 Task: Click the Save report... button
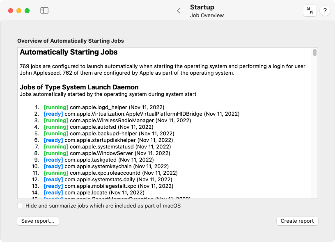pos(38,221)
